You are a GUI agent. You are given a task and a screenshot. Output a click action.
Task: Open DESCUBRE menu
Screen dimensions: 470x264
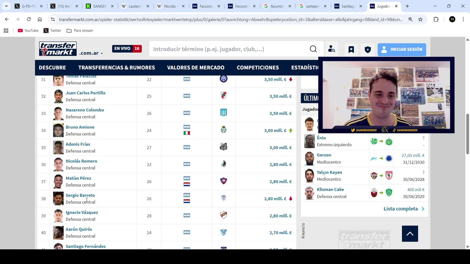click(x=52, y=67)
